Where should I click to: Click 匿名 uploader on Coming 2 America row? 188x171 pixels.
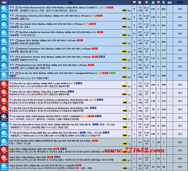(180, 17)
